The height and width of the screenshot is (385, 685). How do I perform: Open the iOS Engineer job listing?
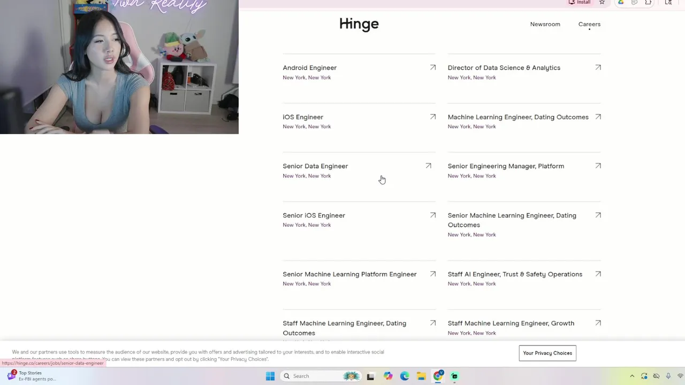click(303, 117)
